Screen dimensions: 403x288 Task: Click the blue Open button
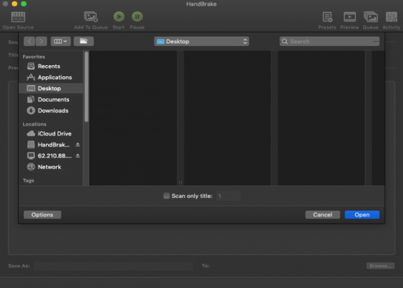[362, 214]
